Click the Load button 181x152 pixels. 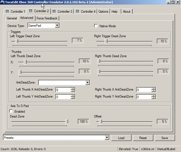click(121, 138)
